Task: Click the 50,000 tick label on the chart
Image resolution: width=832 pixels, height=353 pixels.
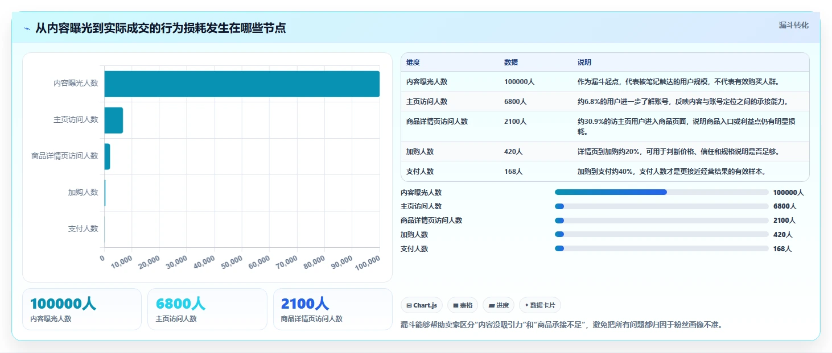Action: tap(232, 262)
